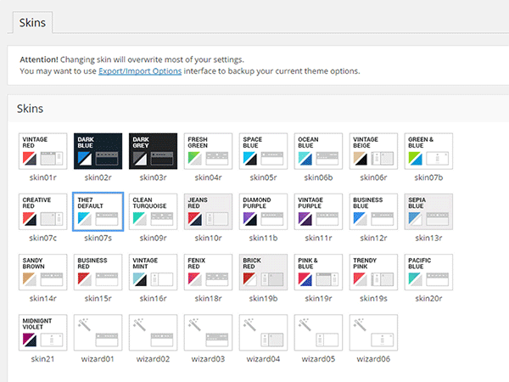The width and height of the screenshot is (509, 382).
Task: Apply the Space Blue skin05r skin
Action: click(x=263, y=151)
